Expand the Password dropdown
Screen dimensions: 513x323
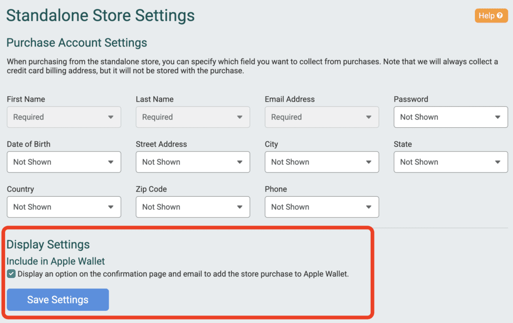[x=451, y=117]
